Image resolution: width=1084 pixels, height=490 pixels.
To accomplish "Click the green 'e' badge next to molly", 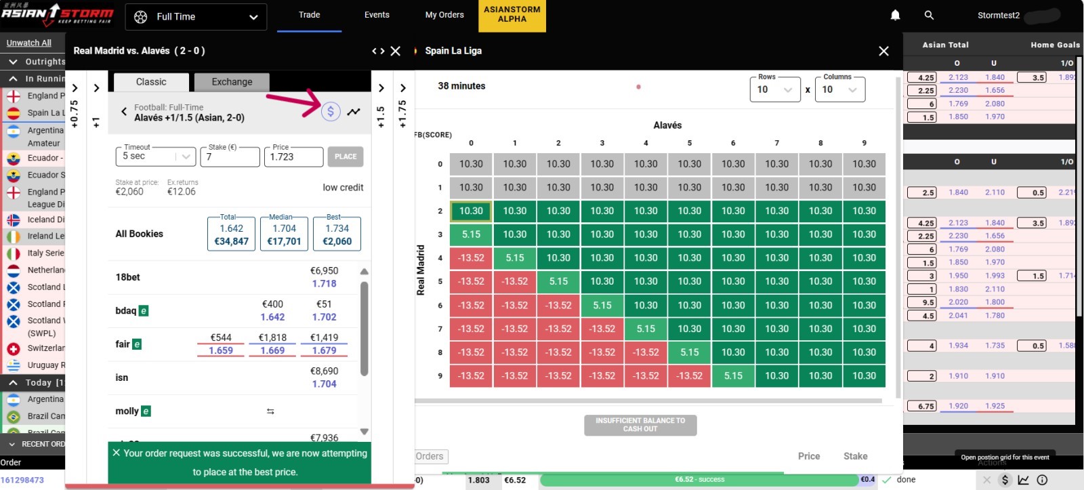I will tap(146, 411).
